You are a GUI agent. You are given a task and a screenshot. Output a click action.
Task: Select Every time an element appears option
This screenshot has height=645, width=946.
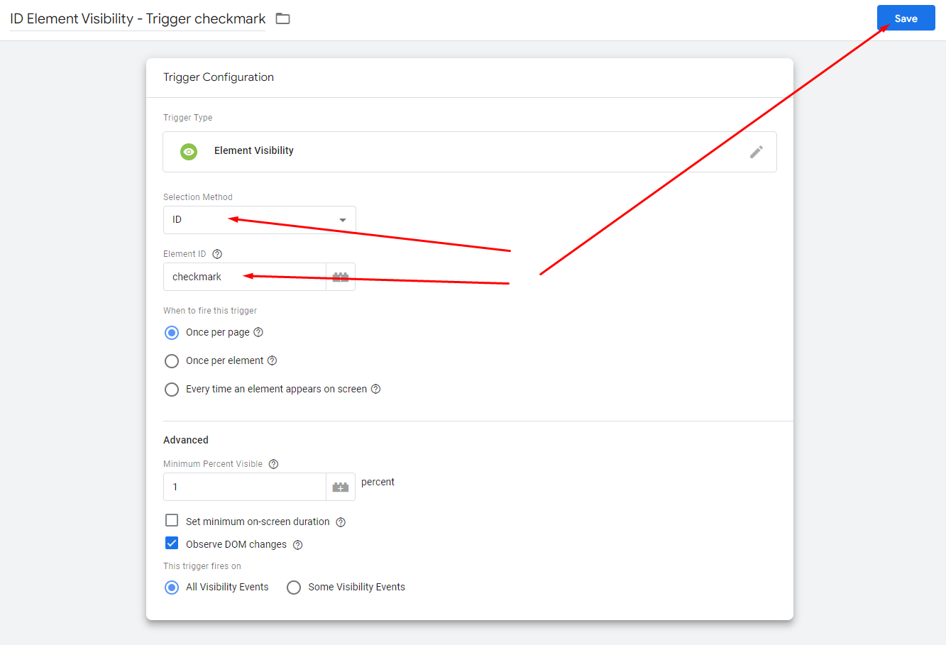[x=172, y=390]
